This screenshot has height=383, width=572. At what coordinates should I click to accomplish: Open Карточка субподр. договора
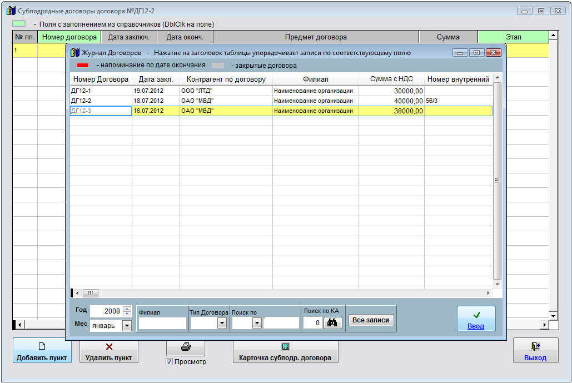point(285,351)
